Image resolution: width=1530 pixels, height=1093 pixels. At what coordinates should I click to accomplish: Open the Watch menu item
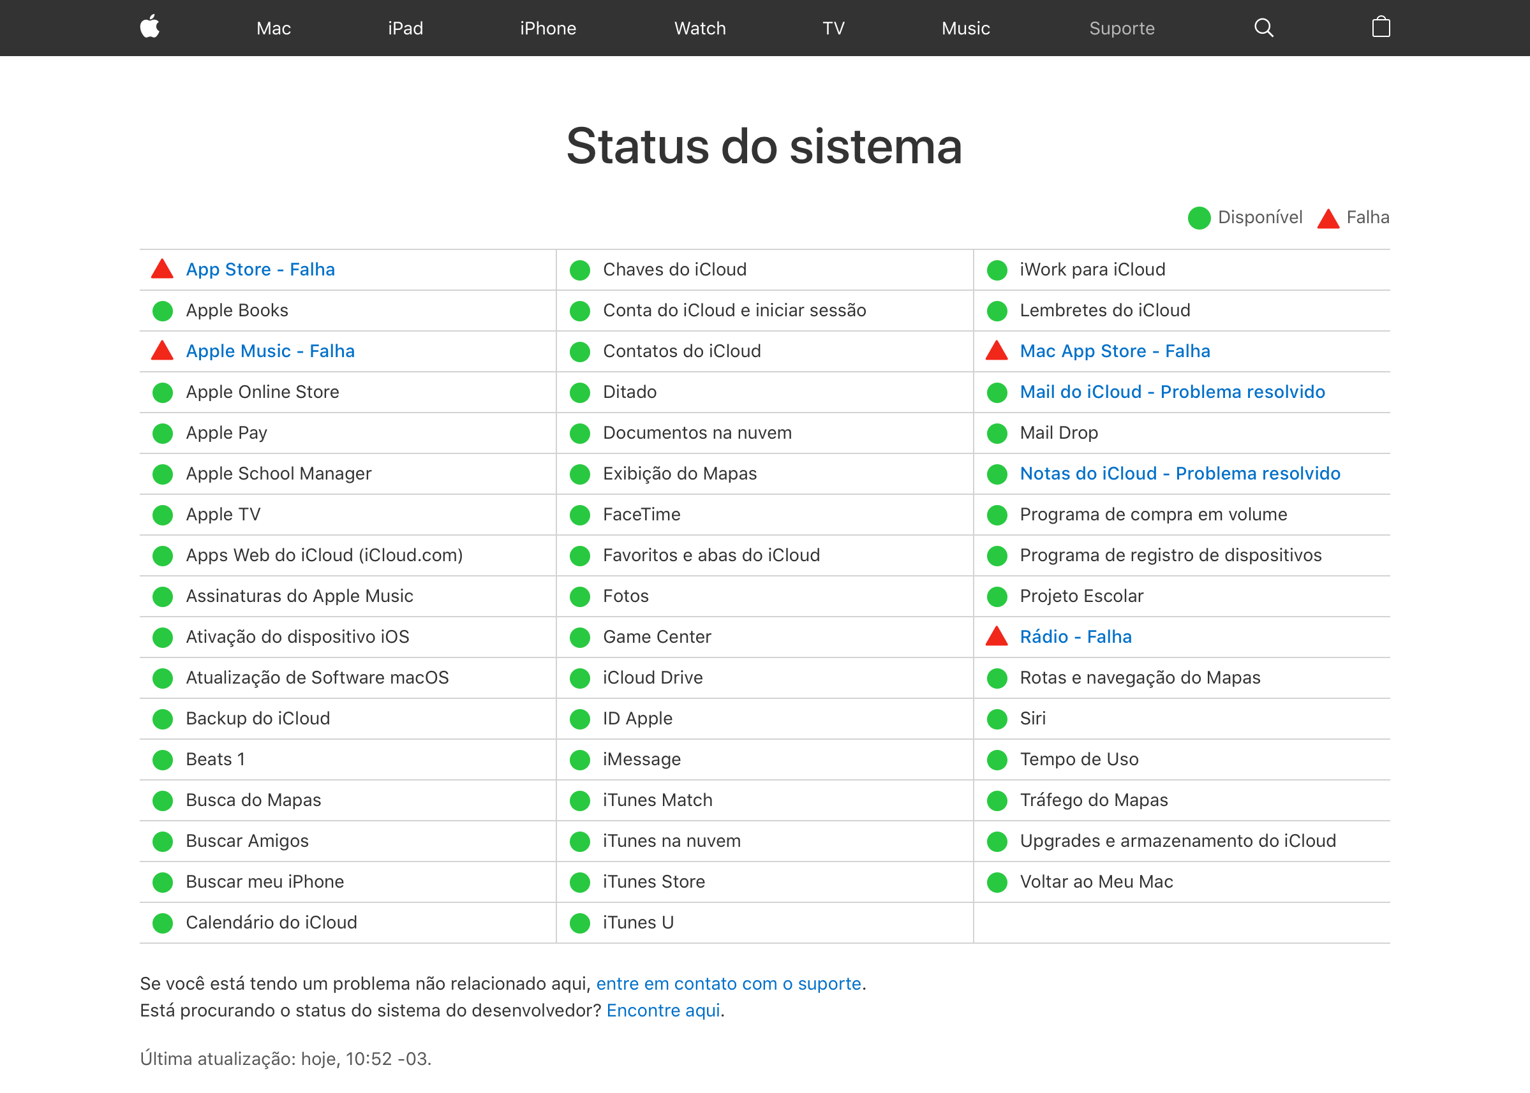point(700,28)
